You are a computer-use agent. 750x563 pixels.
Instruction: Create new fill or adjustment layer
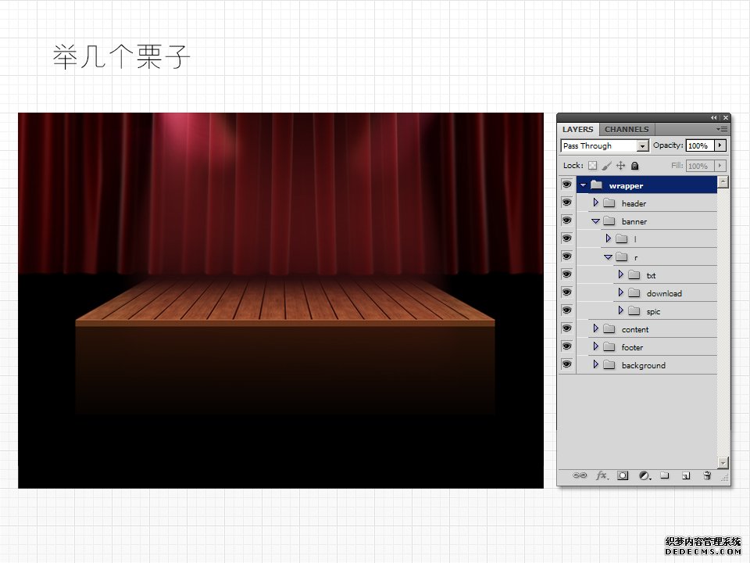(645, 475)
